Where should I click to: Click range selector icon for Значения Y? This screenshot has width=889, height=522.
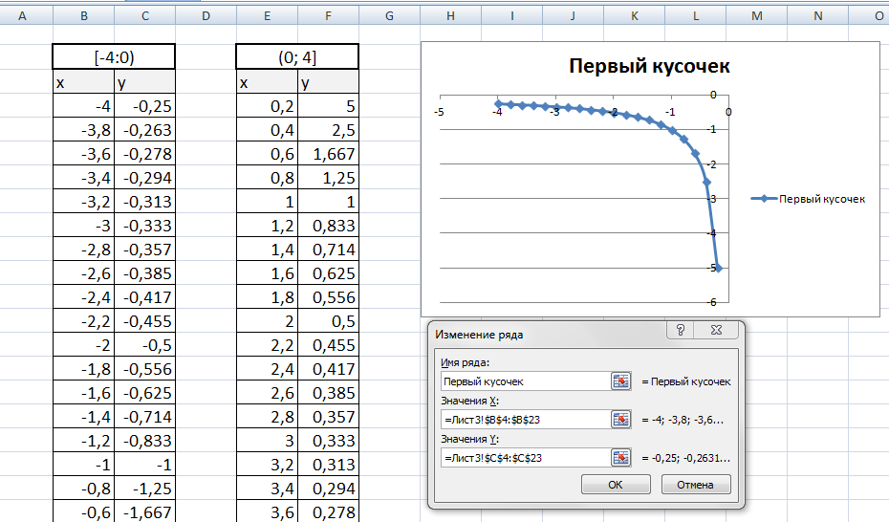click(621, 458)
